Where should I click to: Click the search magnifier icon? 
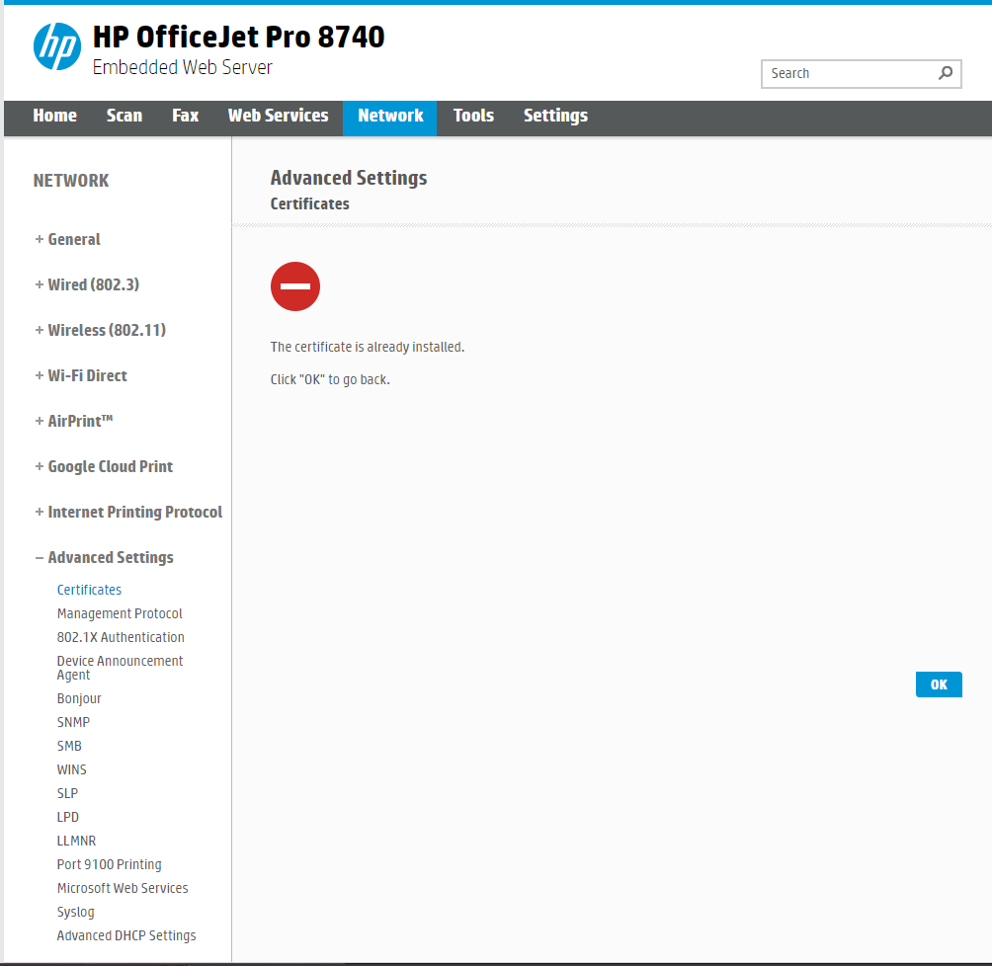coord(946,73)
